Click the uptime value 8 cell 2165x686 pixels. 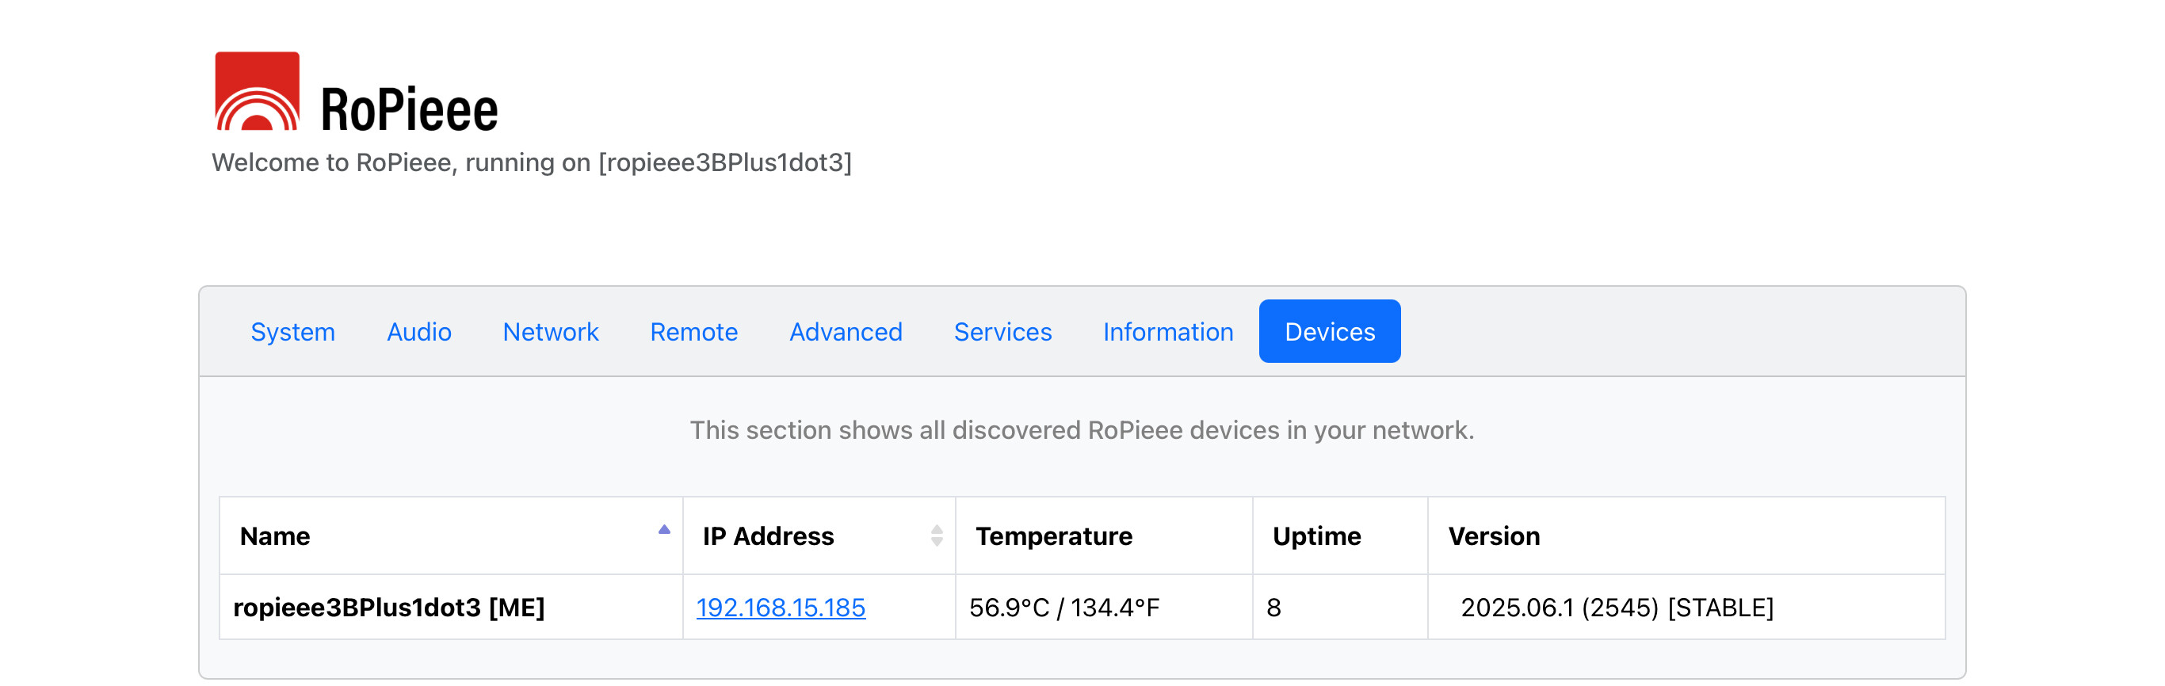(1340, 607)
